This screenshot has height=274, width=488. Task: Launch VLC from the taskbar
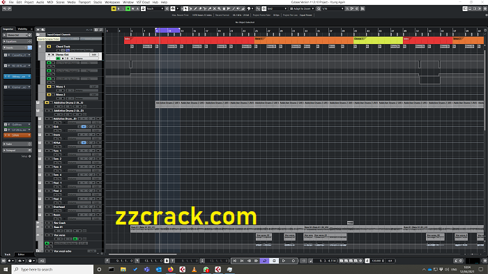[195, 269]
